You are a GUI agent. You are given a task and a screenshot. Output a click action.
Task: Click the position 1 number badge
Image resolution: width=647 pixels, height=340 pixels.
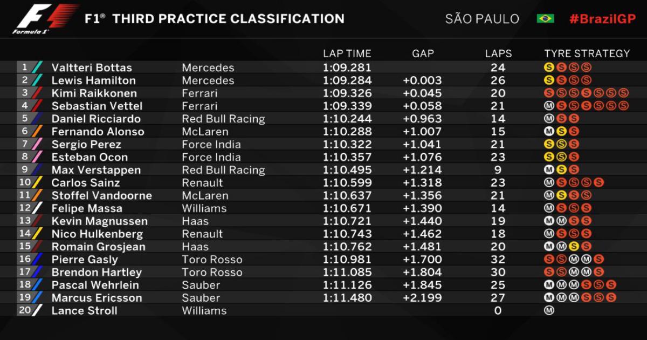[x=24, y=67]
